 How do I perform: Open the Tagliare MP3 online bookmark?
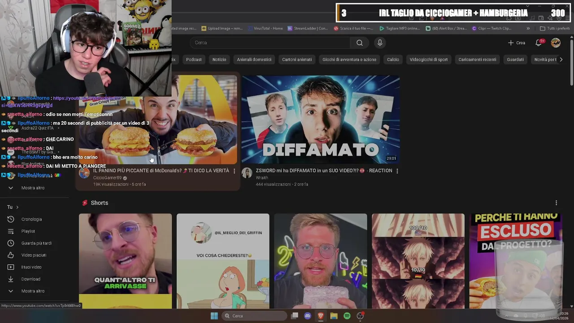pyautogui.click(x=400, y=28)
